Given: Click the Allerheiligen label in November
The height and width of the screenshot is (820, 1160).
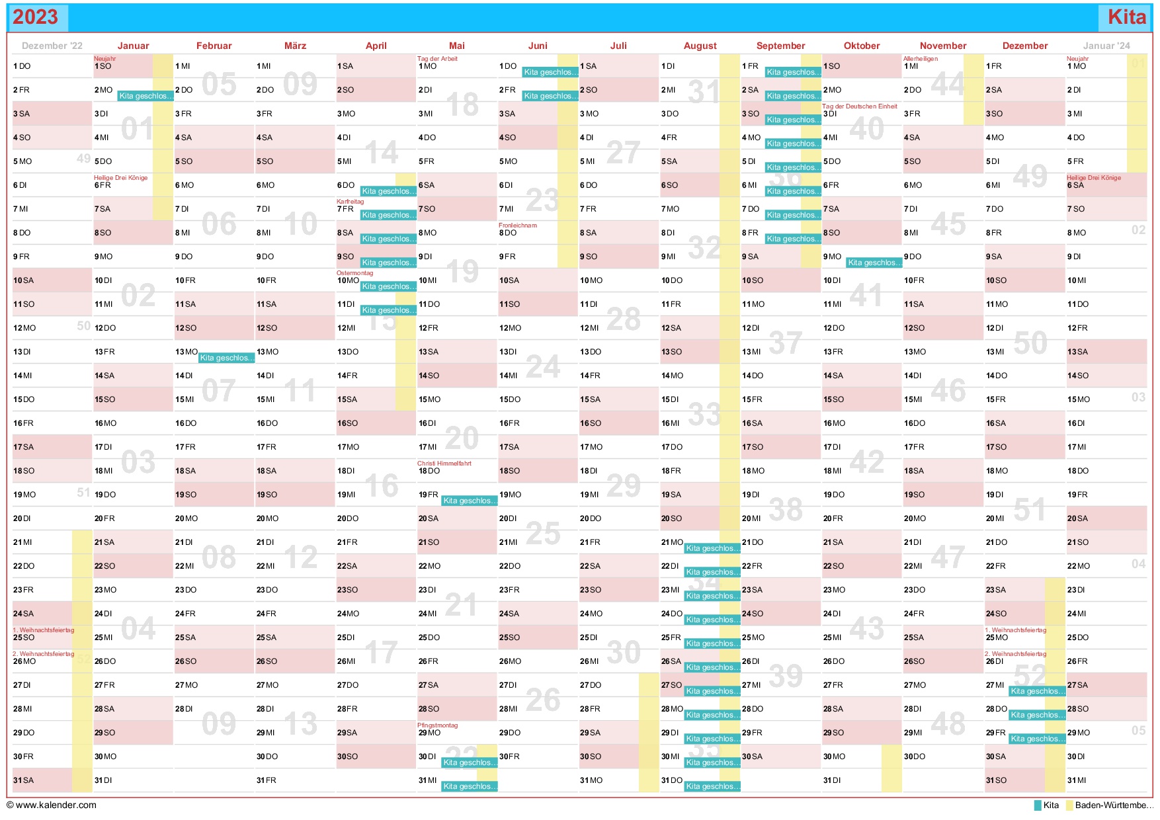Looking at the screenshot, I should coord(920,59).
